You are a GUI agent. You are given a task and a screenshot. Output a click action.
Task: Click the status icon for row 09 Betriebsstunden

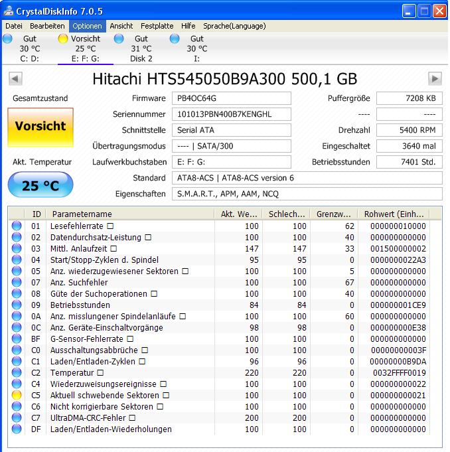(x=17, y=305)
